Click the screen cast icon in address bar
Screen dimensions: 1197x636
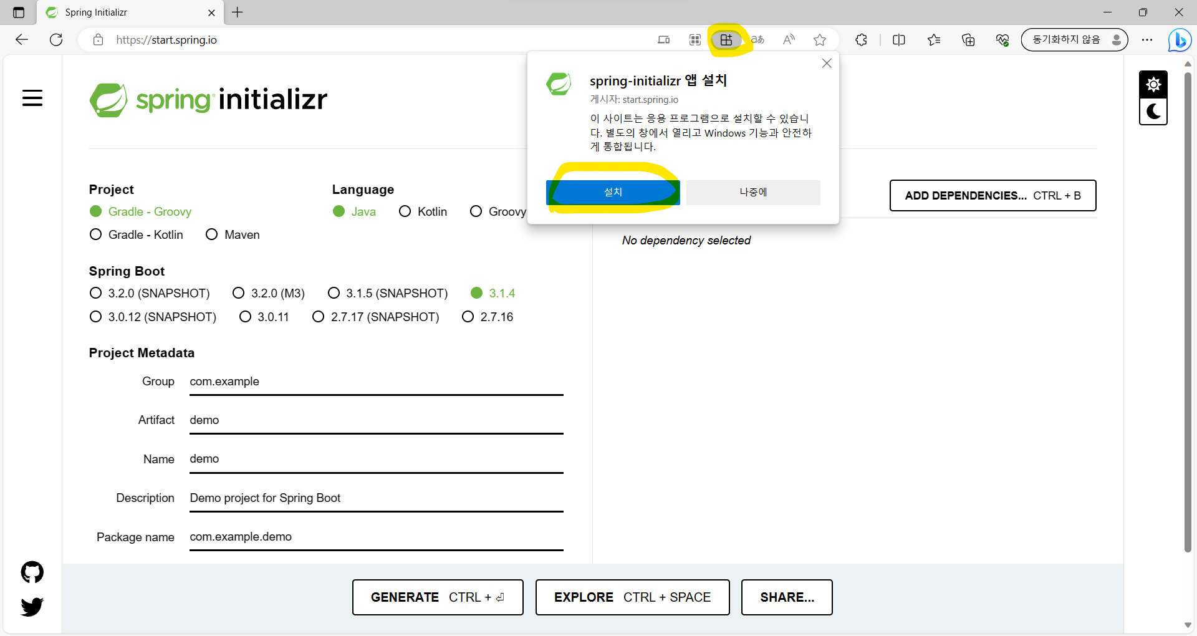(663, 40)
